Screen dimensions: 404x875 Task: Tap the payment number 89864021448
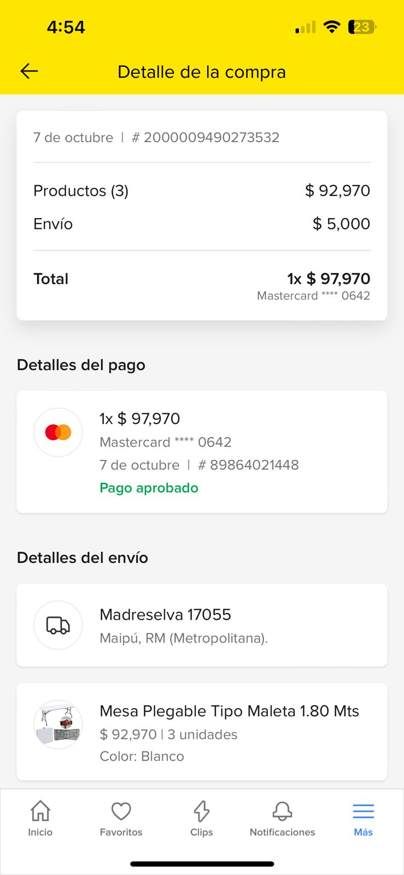click(254, 465)
